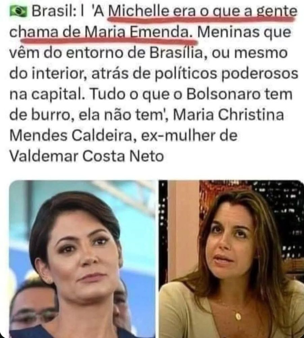Screen dimensions: 304x338
Task: Click the name "Valdemar Costa Neto"
Action: coord(87,156)
